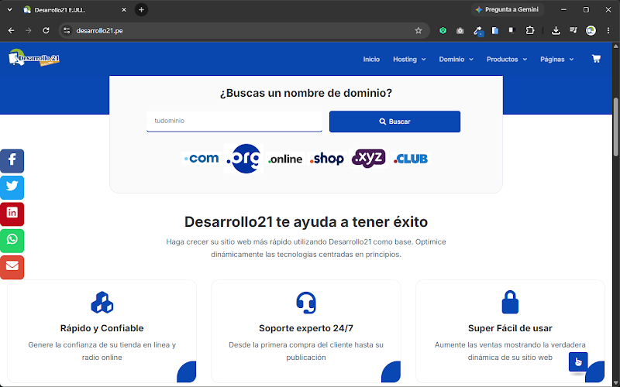The width and height of the screenshot is (620, 387).
Task: Click the ¿Buscas un nombre de dominio? heading
Action: [306, 93]
